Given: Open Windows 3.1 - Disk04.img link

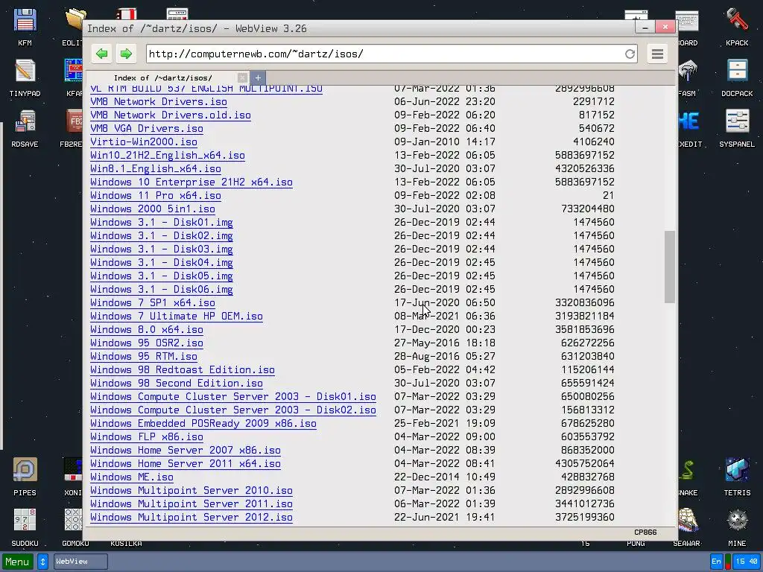Looking at the screenshot, I should coord(162,263).
